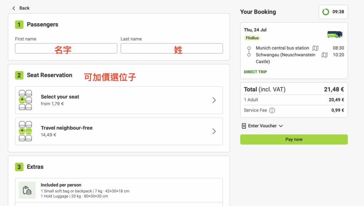Open map for Munich central bus station

[x=315, y=48]
